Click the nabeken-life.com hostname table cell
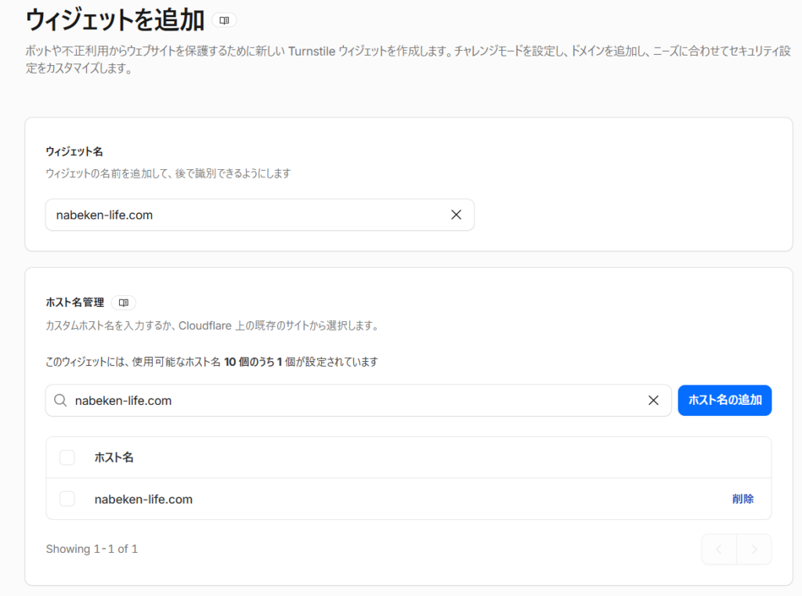 (144, 500)
